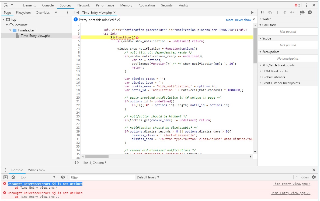Toggle the device toolbar icon
320x201 pixels.
tap(13, 5)
